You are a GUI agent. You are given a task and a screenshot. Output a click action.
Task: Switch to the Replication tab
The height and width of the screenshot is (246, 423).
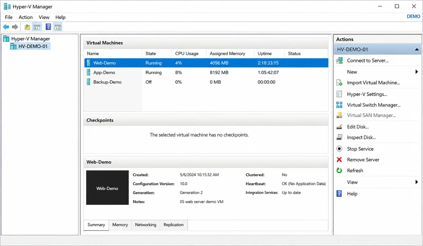[x=173, y=225]
